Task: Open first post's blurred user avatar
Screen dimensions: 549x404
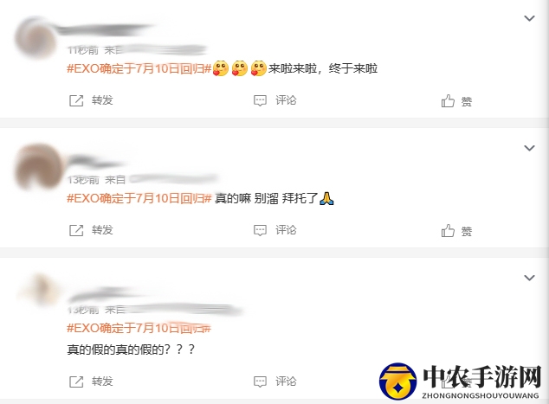Action: coord(36,38)
